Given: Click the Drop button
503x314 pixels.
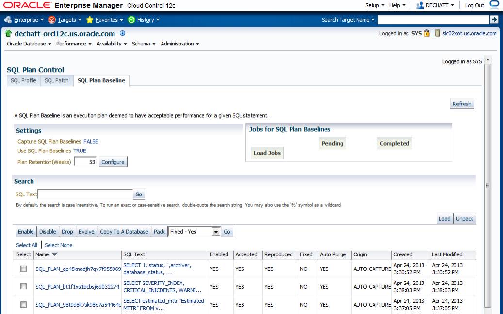Looking at the screenshot, I should point(67,231).
